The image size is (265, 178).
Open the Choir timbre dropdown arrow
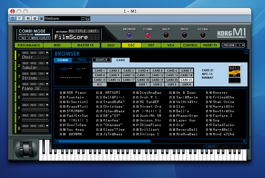[47, 53]
